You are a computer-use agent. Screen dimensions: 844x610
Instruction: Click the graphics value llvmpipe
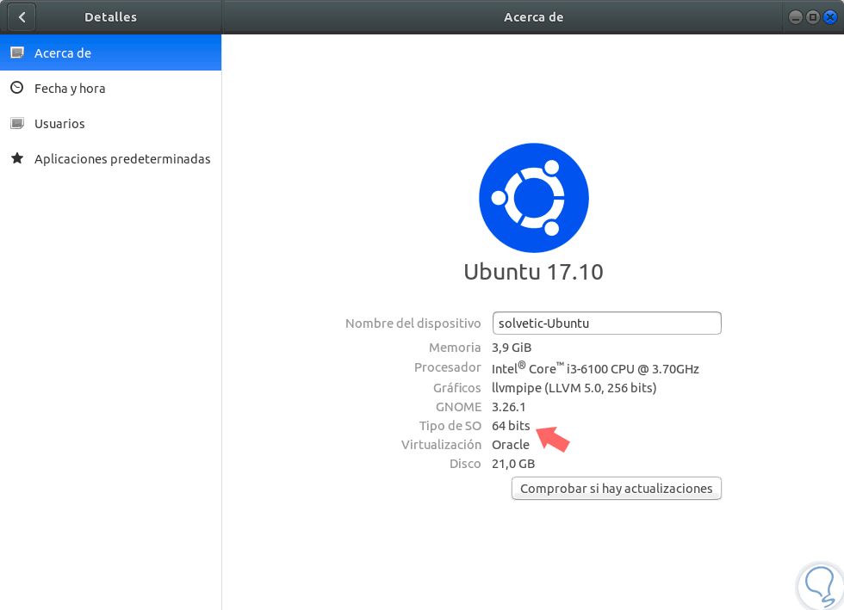(574, 388)
